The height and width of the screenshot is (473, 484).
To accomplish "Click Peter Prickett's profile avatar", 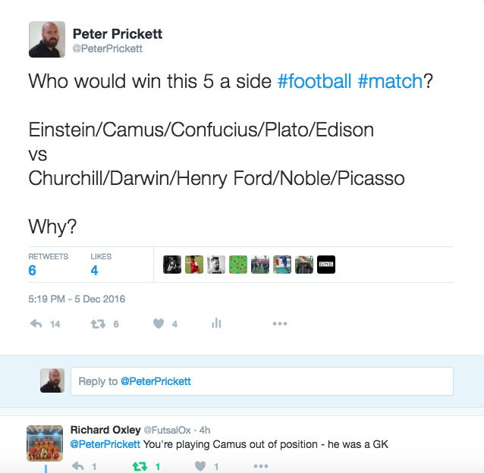I will (46, 39).
